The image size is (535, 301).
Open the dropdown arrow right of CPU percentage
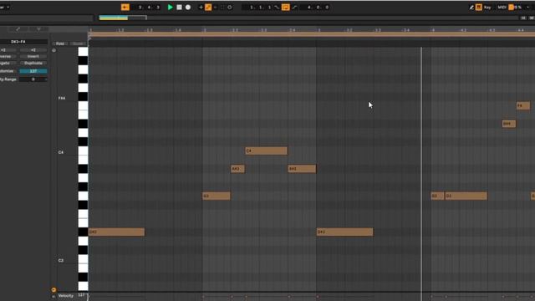[527, 8]
